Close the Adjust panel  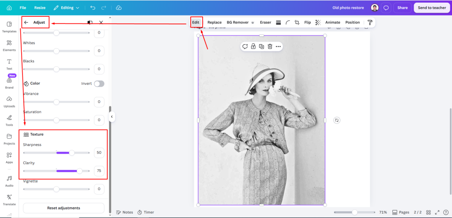click(x=101, y=22)
